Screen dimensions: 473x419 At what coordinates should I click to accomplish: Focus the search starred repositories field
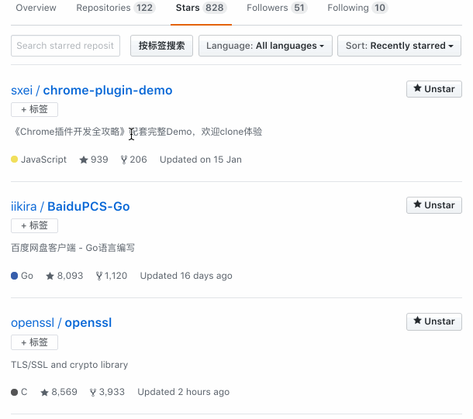pyautogui.click(x=66, y=46)
